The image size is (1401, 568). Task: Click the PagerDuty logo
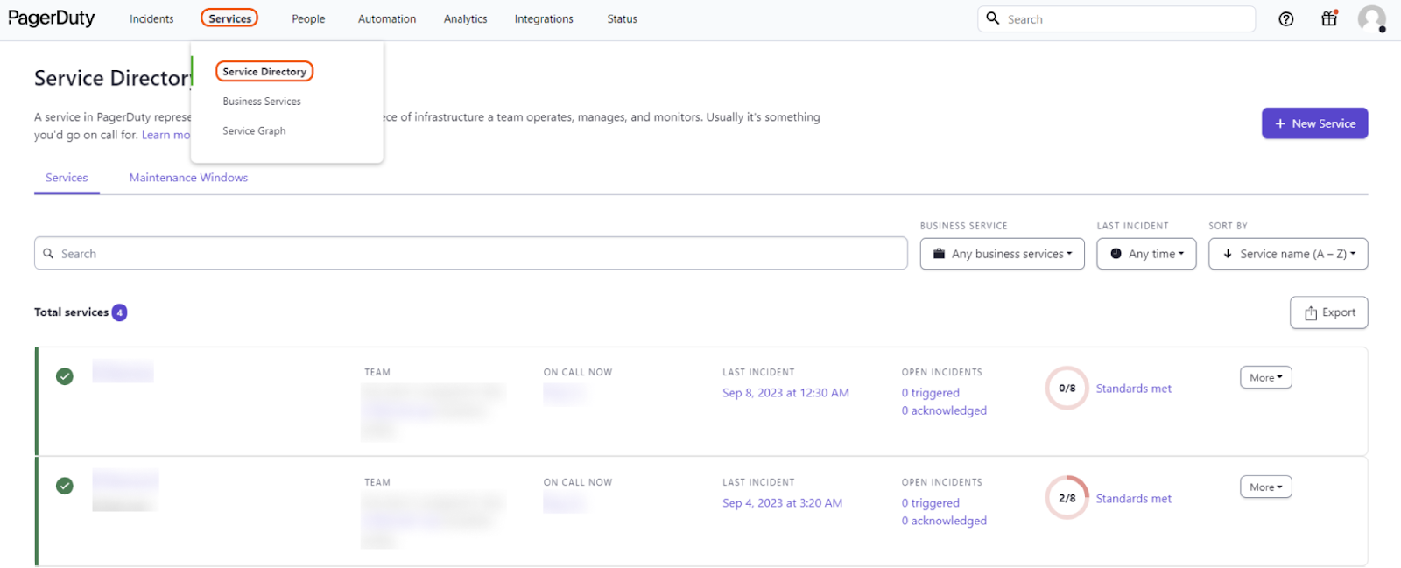coord(52,18)
